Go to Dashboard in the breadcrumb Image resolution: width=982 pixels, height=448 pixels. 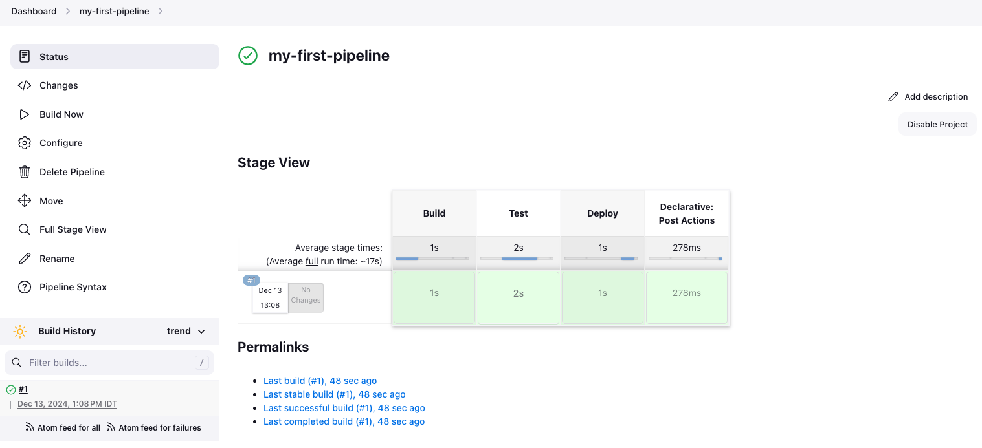[34, 11]
